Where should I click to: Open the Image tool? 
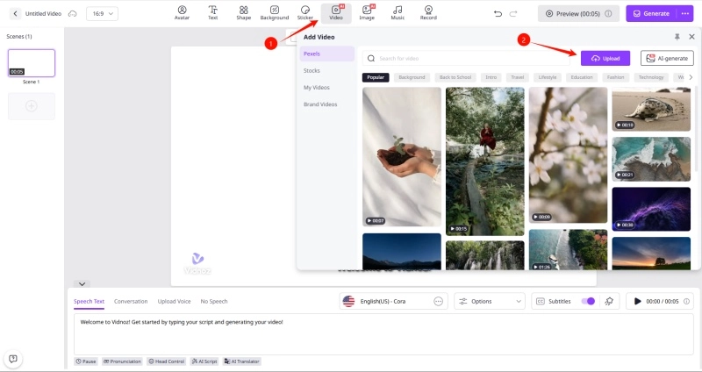[367, 13]
